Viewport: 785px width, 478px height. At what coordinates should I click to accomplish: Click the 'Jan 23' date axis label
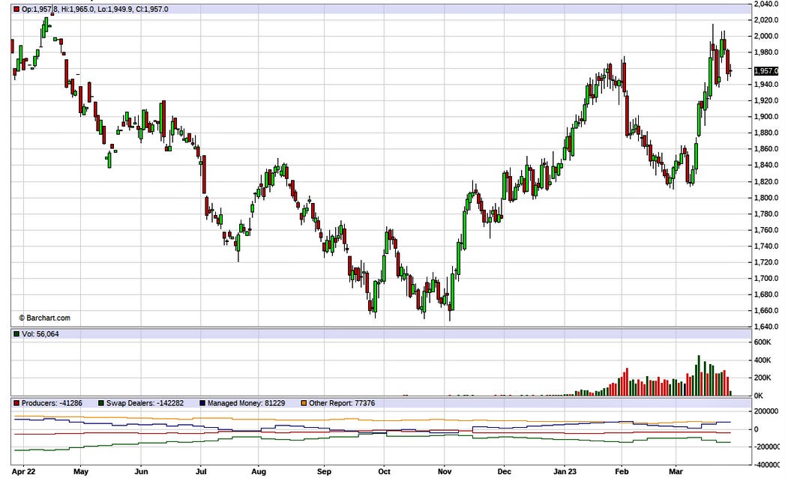pos(565,471)
